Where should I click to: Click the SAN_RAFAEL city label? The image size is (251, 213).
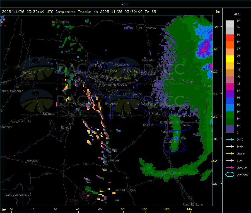(102, 76)
